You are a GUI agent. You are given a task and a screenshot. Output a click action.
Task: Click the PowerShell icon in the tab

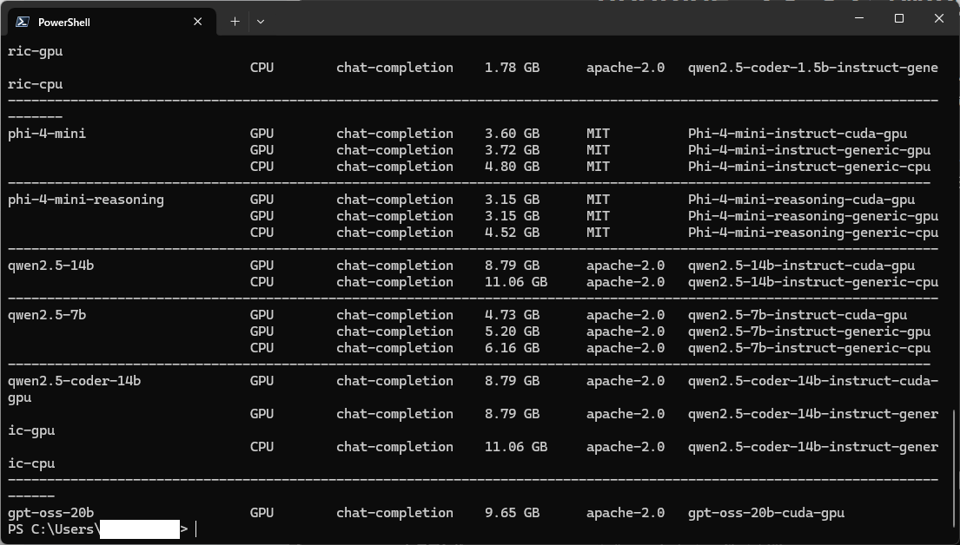coord(23,22)
